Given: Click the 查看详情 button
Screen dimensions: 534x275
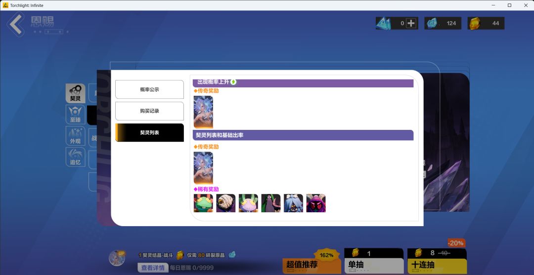Looking at the screenshot, I should [x=153, y=268].
